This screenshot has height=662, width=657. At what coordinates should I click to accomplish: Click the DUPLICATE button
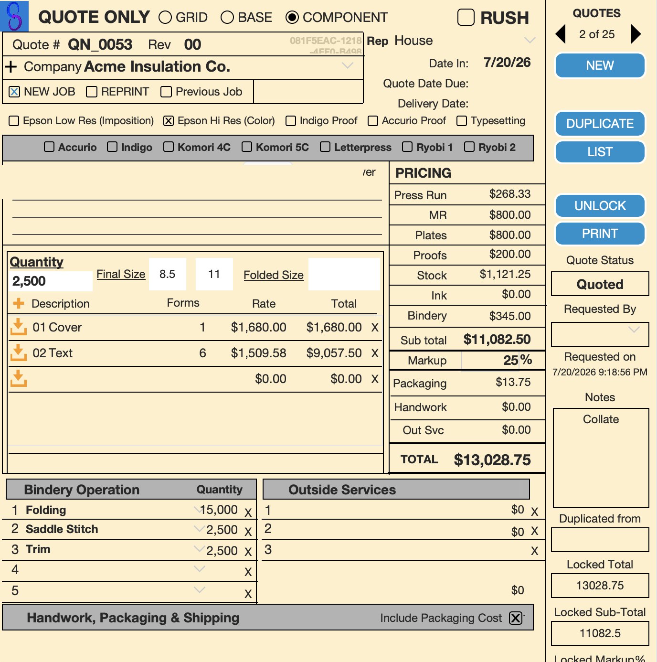[600, 124]
